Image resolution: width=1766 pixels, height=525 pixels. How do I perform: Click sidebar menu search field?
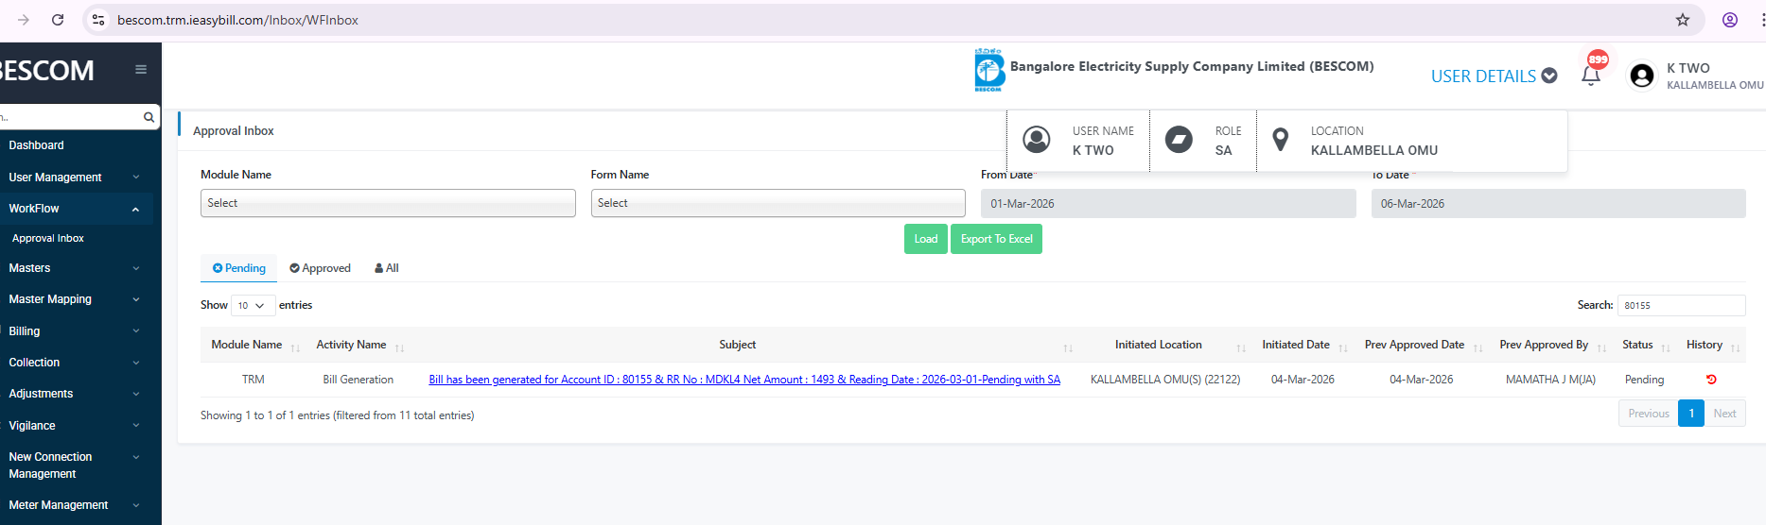click(68, 117)
